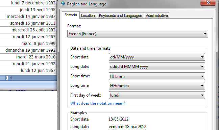Switch to the Administrative tab
The height and width of the screenshot is (130, 219).
pyautogui.click(x=157, y=16)
